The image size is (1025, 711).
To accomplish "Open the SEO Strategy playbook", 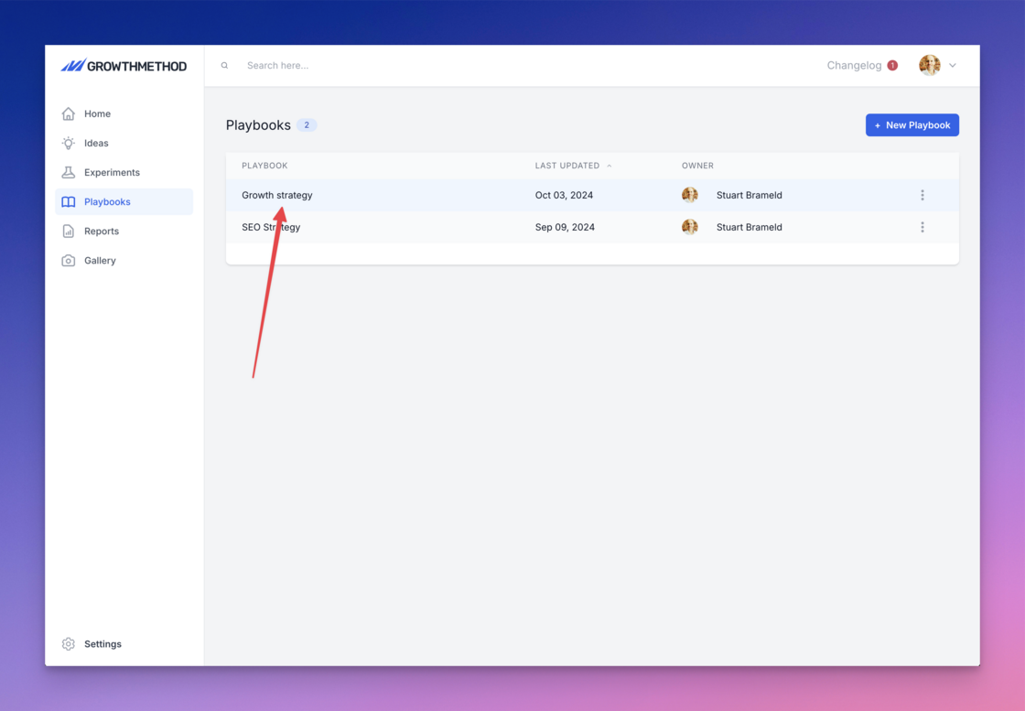I will pyautogui.click(x=271, y=228).
